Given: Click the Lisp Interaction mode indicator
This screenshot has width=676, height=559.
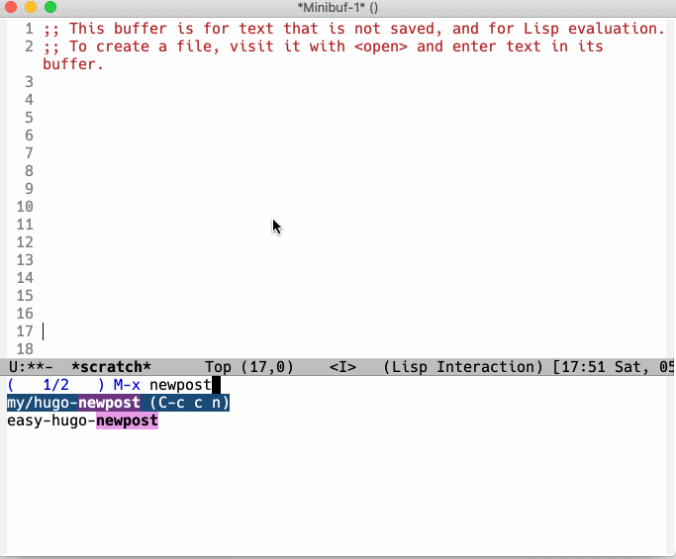Looking at the screenshot, I should pos(463,367).
